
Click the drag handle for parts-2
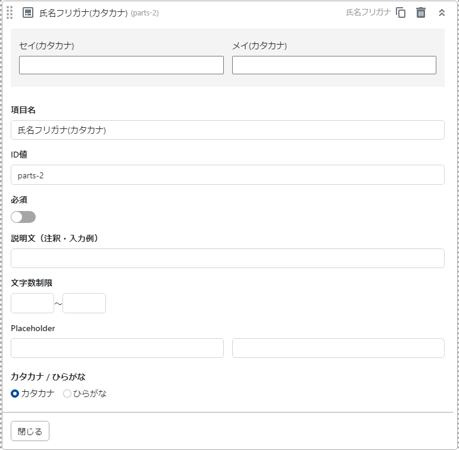click(10, 12)
